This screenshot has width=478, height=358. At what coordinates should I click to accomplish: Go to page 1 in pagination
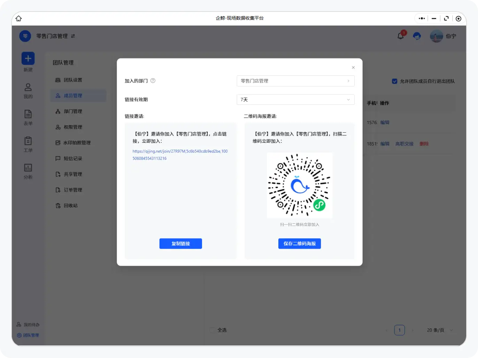click(x=400, y=330)
